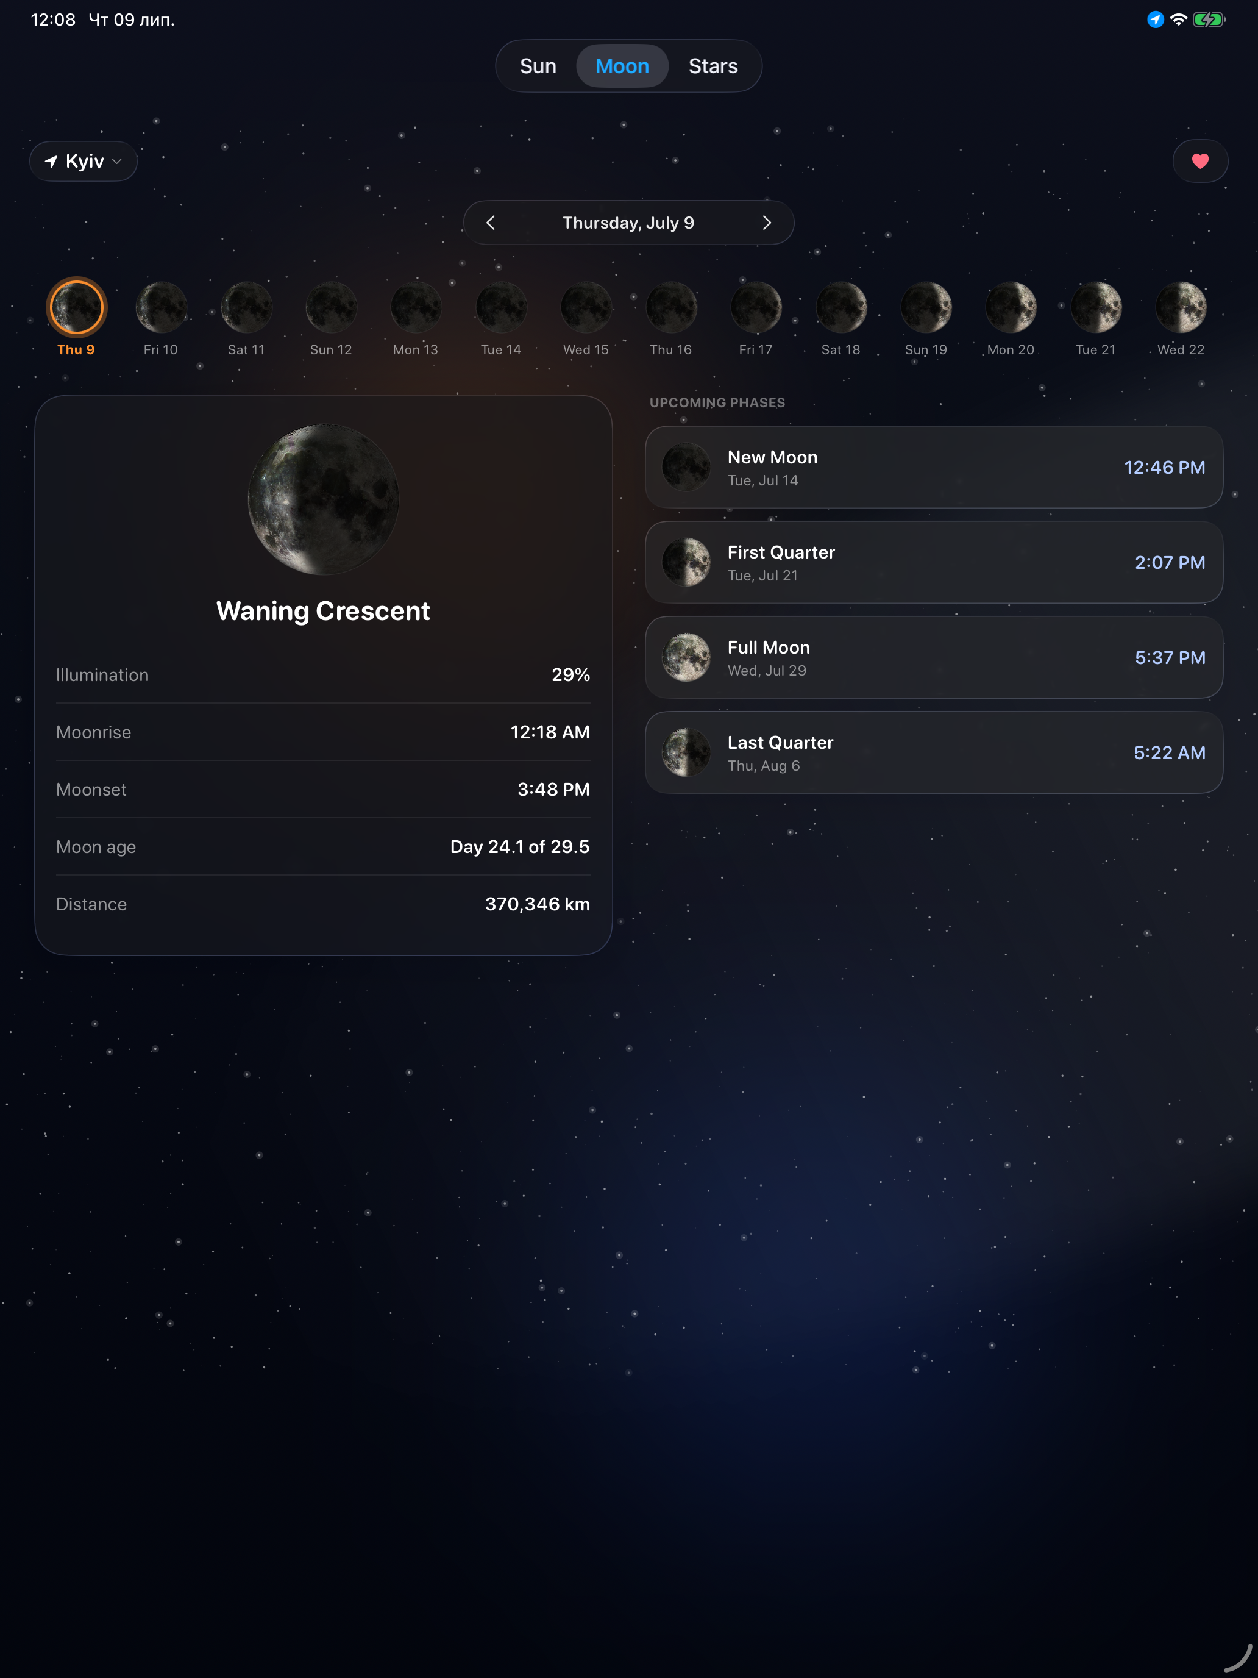This screenshot has height=1678, width=1258.
Task: Tap the New Moon phase icon
Action: click(x=686, y=467)
